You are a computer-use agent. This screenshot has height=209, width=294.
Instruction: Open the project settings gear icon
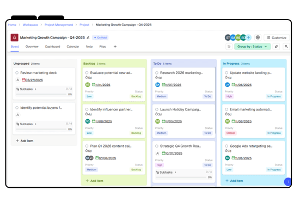point(258,38)
